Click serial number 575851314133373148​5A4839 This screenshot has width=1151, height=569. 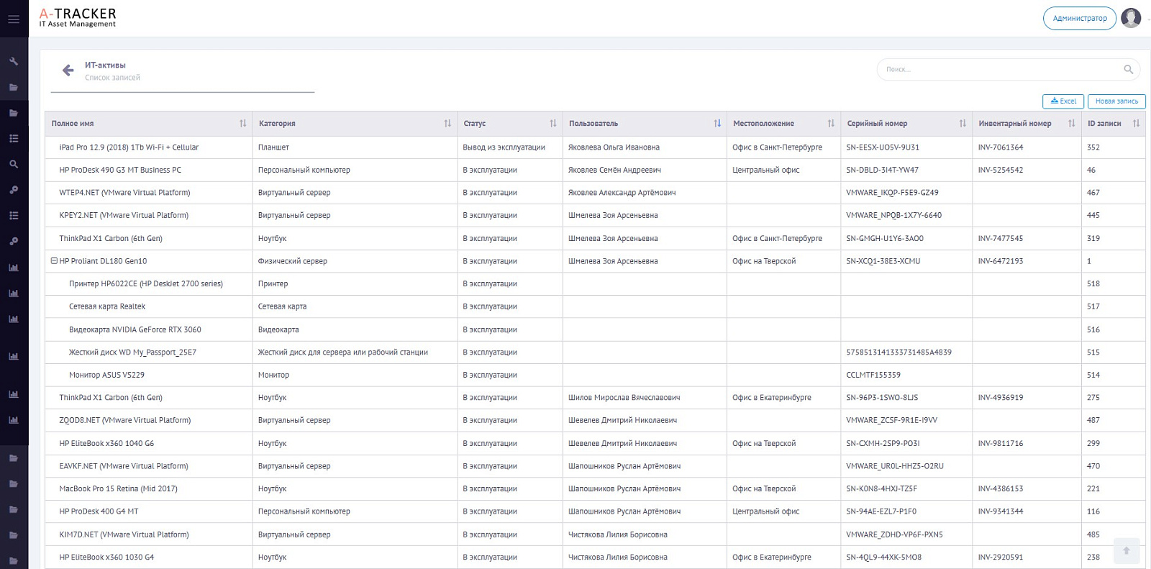[898, 352]
